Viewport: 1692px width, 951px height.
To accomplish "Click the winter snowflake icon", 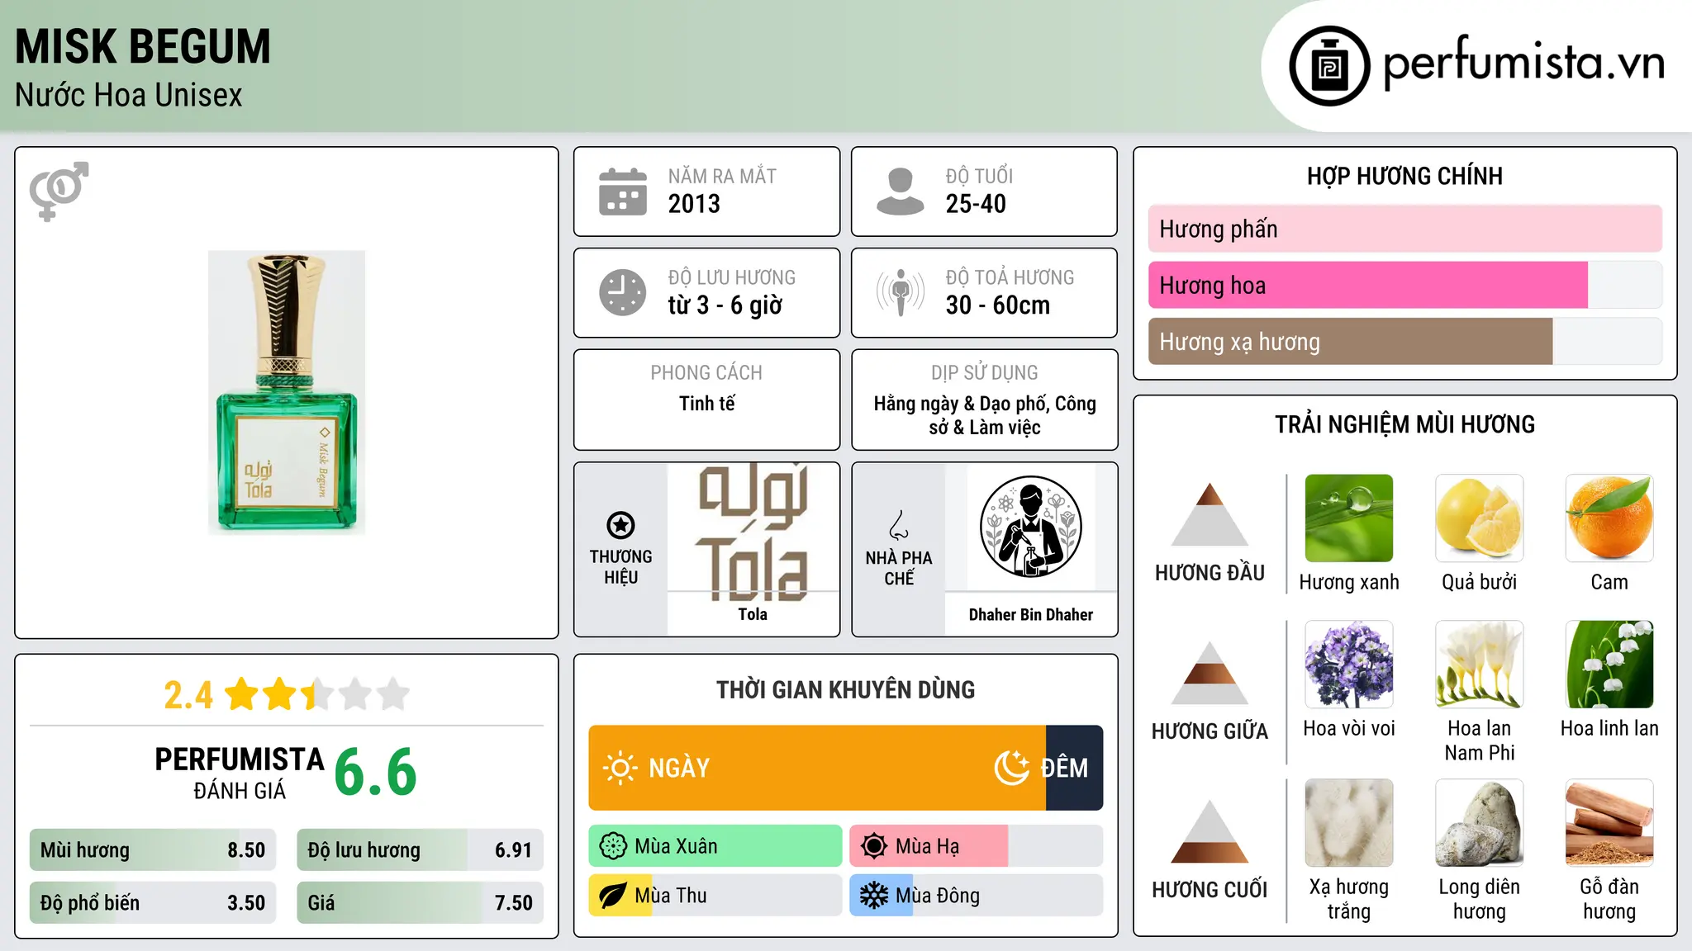I will 874,896.
